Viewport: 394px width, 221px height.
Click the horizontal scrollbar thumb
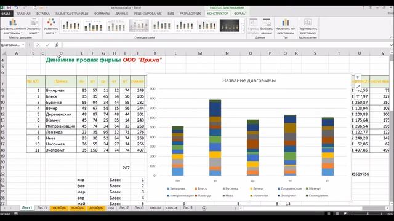pos(302,208)
